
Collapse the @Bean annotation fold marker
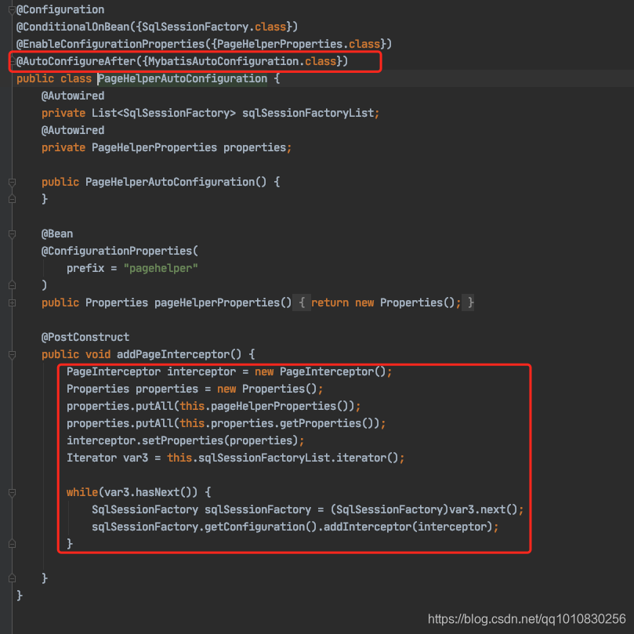(x=11, y=234)
